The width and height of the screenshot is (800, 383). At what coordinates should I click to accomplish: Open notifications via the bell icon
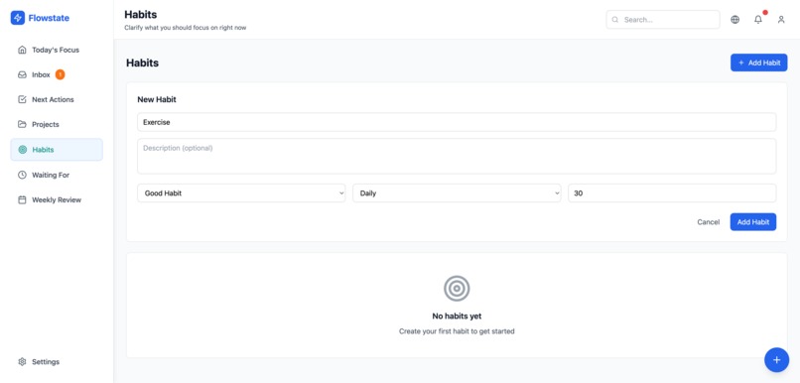click(758, 20)
